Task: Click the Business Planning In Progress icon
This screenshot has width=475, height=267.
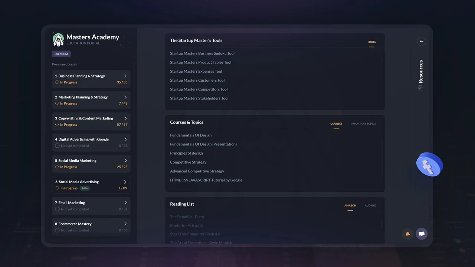Action: [57, 82]
